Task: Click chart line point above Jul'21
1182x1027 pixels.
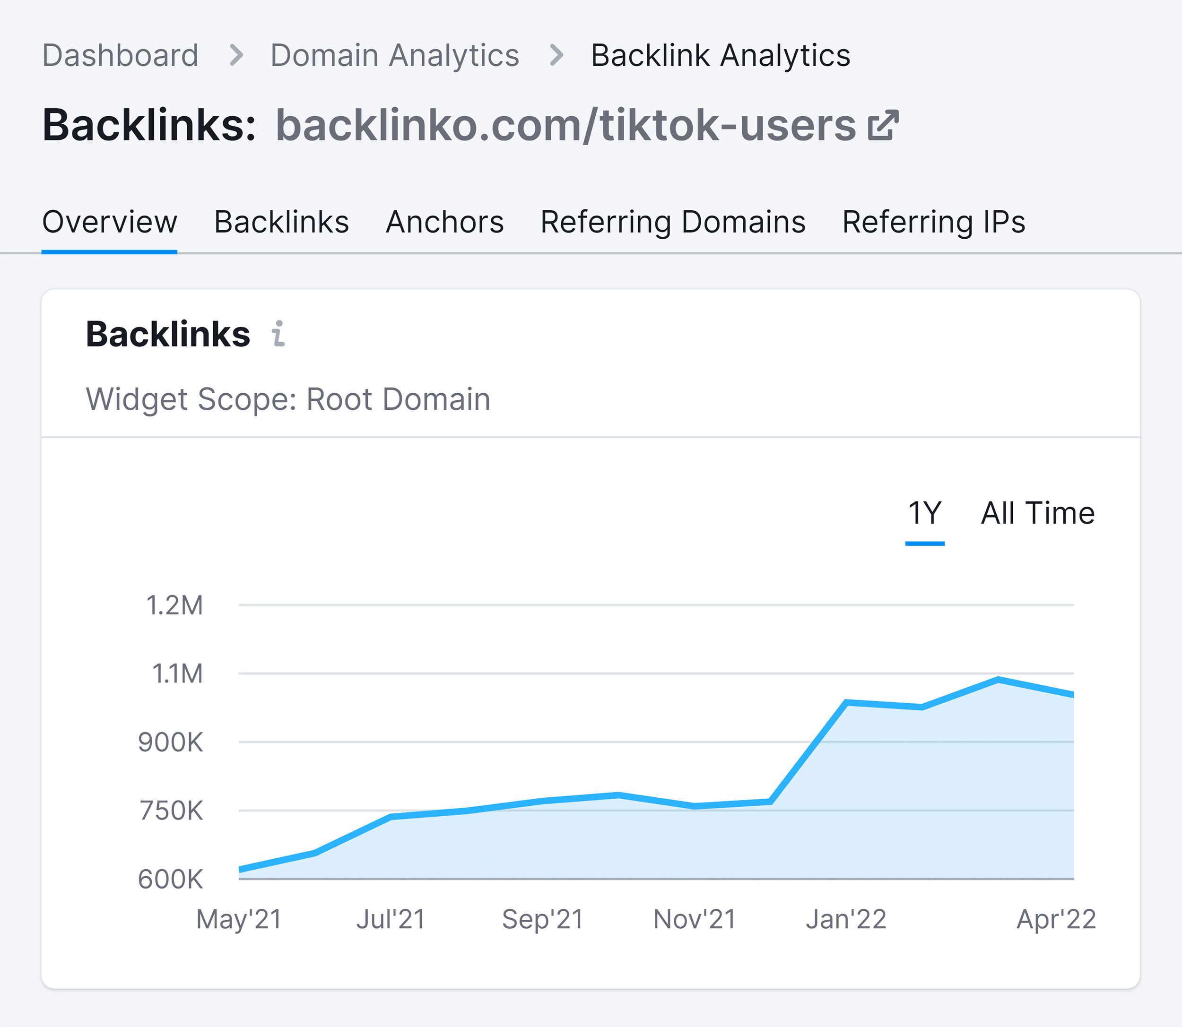Action: click(391, 817)
